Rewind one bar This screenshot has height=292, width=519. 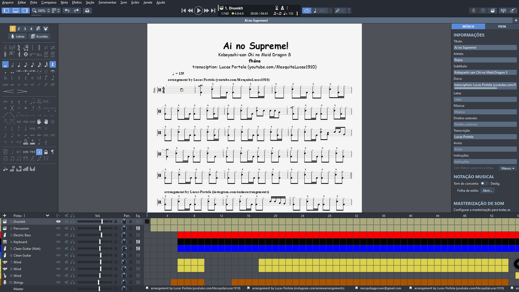pos(191,10)
